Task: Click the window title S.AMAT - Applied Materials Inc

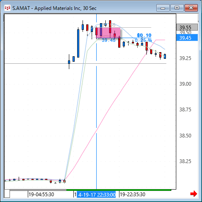Action: coord(54,8)
